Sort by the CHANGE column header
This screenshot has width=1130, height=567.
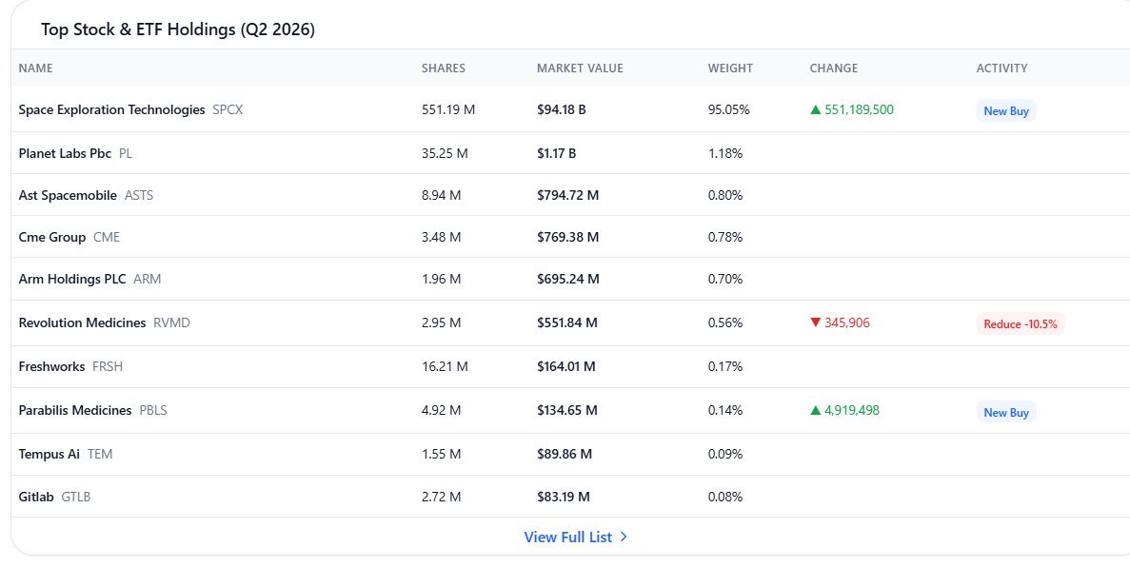833,68
